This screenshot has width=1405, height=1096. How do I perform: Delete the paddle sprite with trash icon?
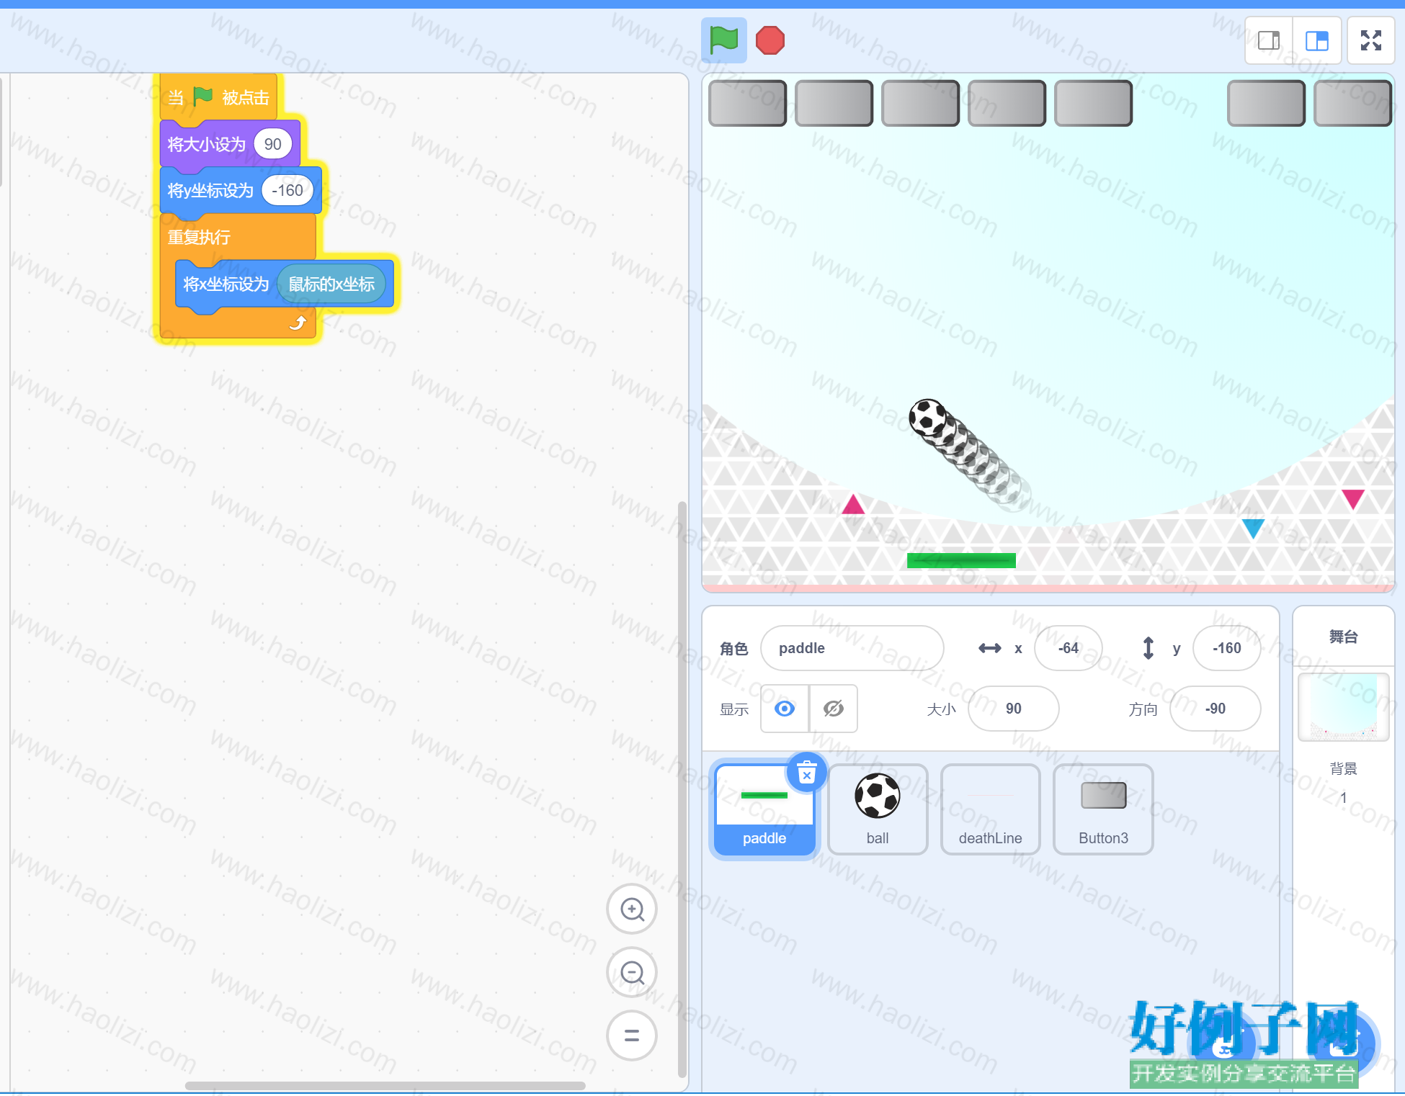pos(806,773)
